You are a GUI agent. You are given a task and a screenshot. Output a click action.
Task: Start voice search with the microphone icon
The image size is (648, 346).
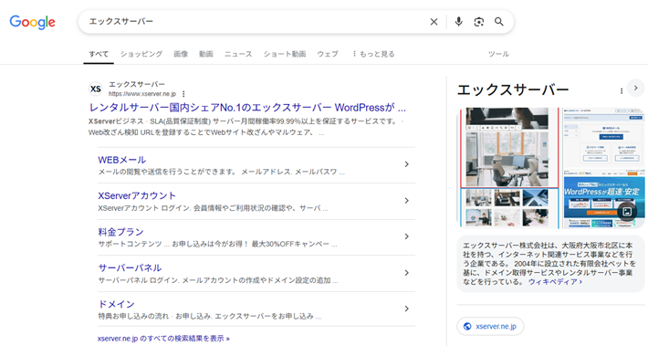(458, 22)
